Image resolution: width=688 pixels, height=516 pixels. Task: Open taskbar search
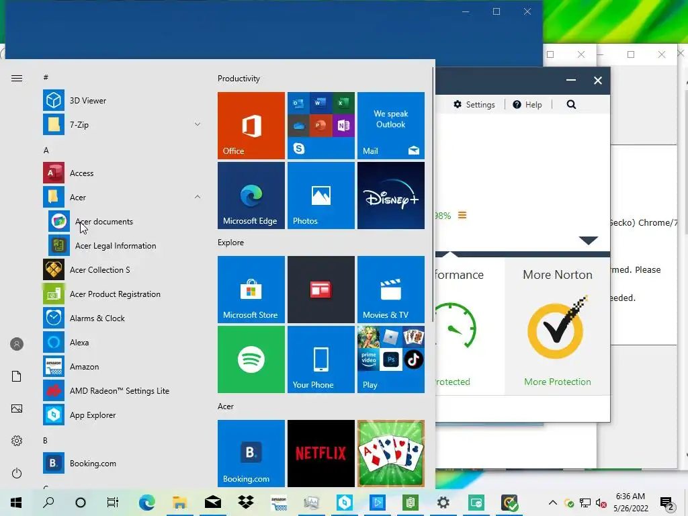click(x=48, y=503)
